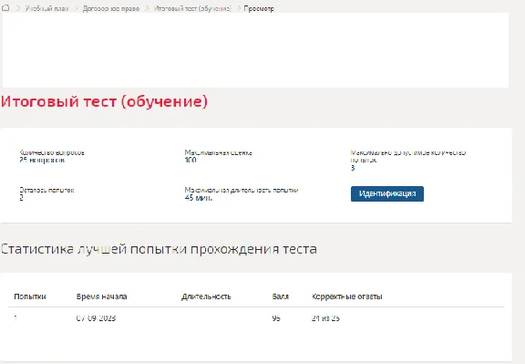
Task: Go to the Учебный план breadcrumb
Action: pos(46,9)
